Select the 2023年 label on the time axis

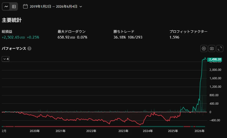pyautogui.click(x=123, y=131)
